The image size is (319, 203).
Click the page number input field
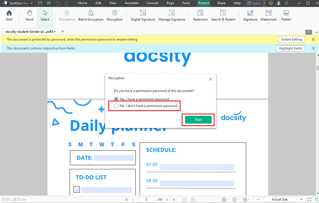point(146,199)
